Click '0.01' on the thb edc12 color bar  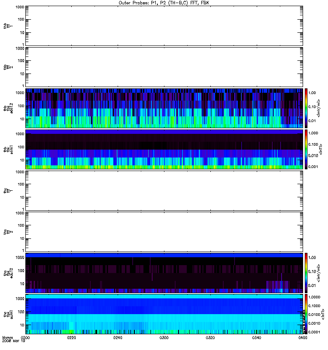coord(312,121)
